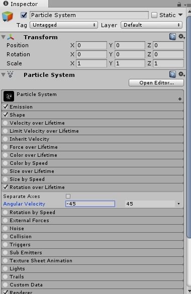Collapse the Particle System component foldout
The width and height of the screenshot is (191, 294).
pyautogui.click(x=4, y=74)
